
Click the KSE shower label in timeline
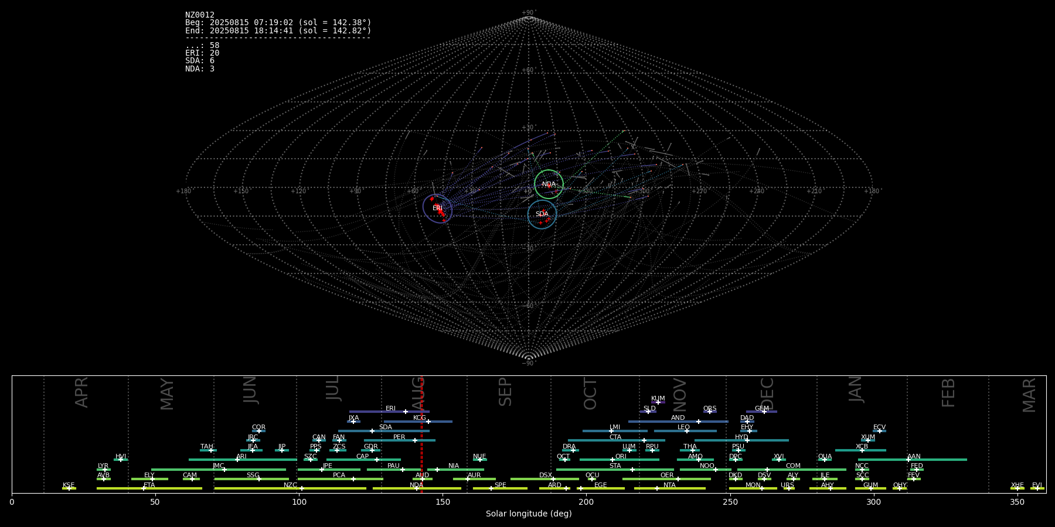(69, 485)
